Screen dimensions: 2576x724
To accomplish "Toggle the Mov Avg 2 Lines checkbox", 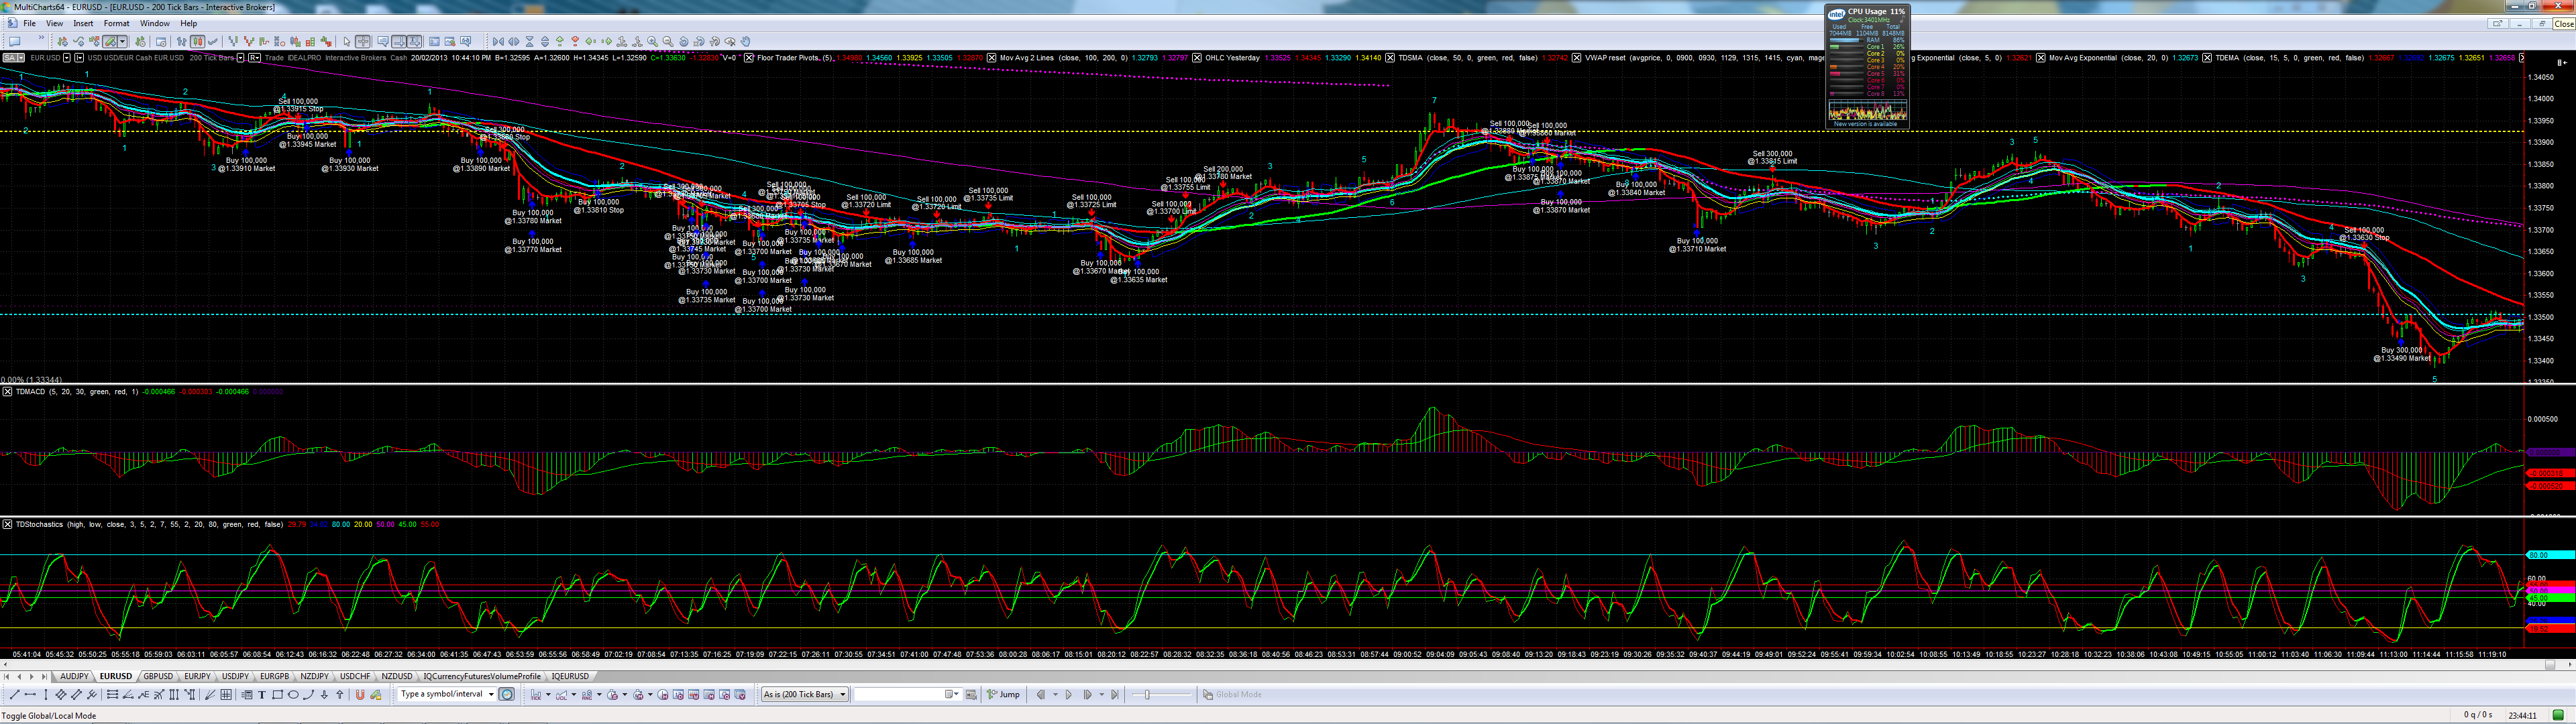I will coord(992,57).
